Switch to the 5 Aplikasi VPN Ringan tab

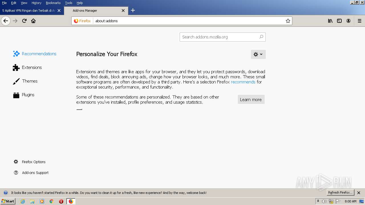pos(29,11)
